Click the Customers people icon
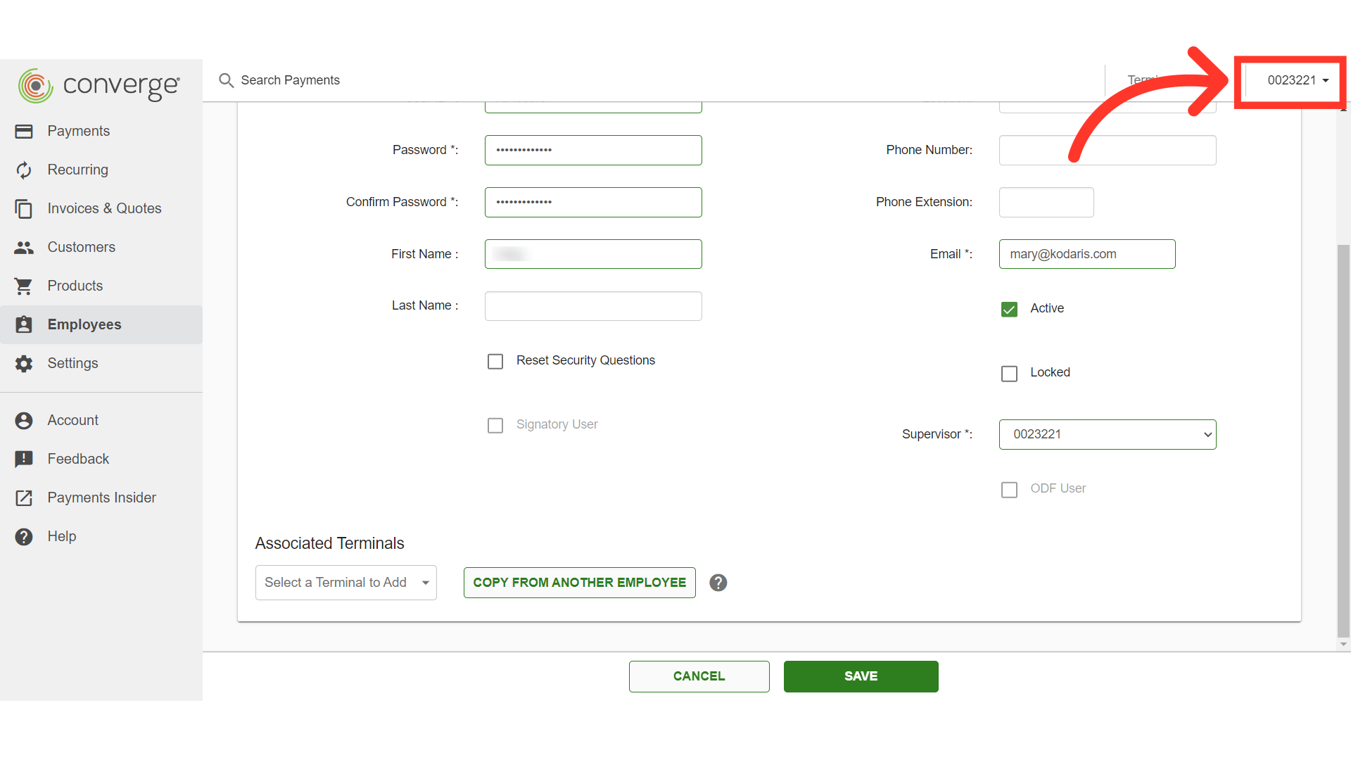1351x760 pixels. pyautogui.click(x=24, y=248)
